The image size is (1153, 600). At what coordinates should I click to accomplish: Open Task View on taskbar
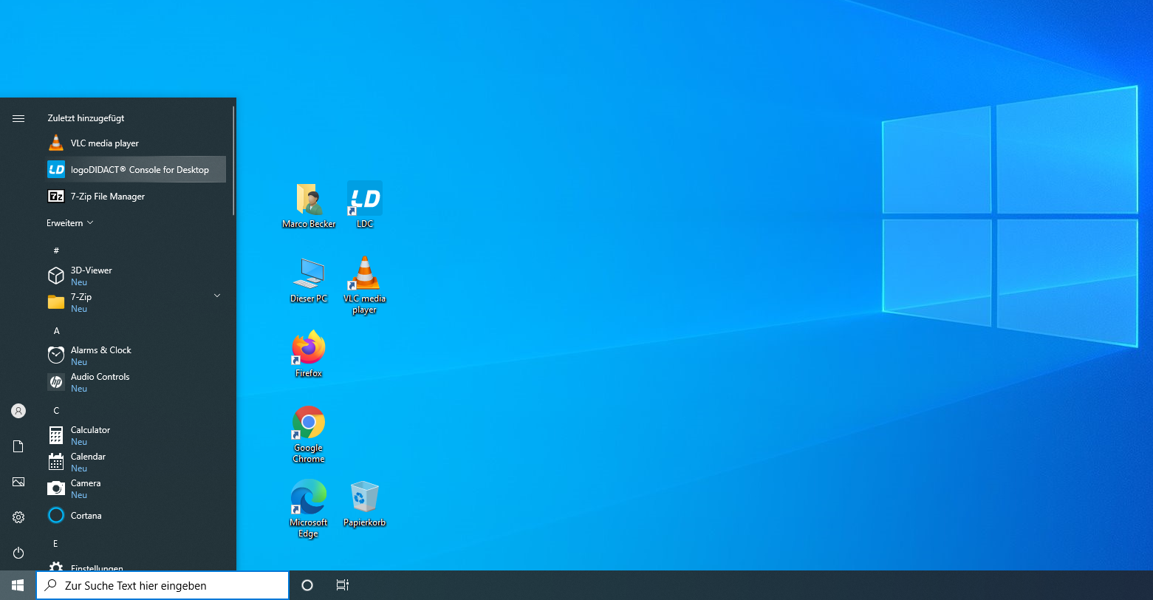(x=342, y=585)
